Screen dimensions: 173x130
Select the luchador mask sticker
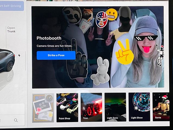pos(102,19)
